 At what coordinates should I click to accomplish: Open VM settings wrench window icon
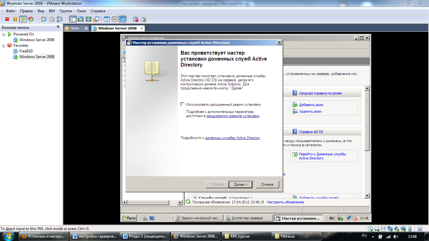(107, 19)
